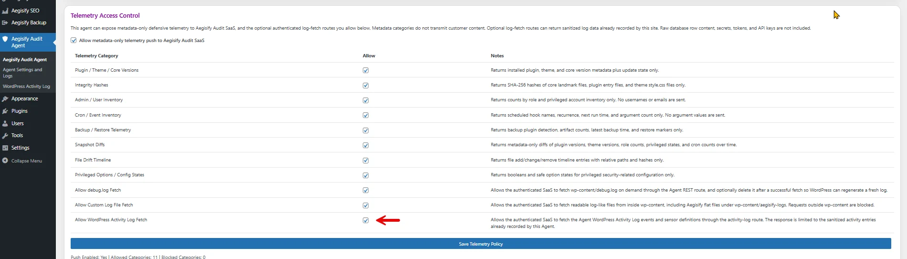Click the Aegisify Backup icon in sidebar
907x259 pixels.
pyautogui.click(x=5, y=22)
